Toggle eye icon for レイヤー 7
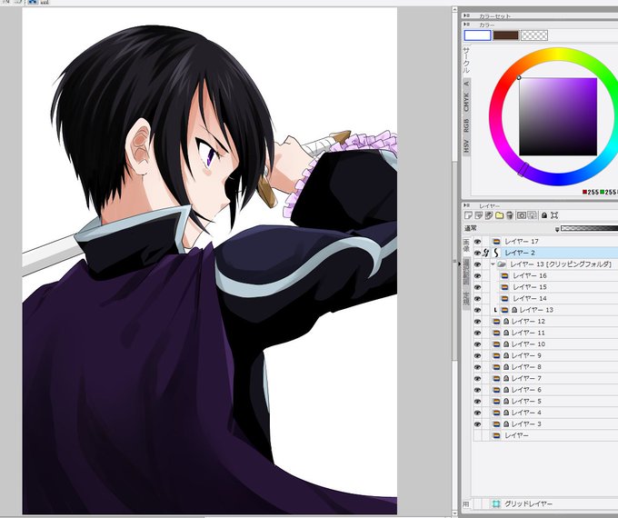The width and height of the screenshot is (618, 518). (x=477, y=378)
